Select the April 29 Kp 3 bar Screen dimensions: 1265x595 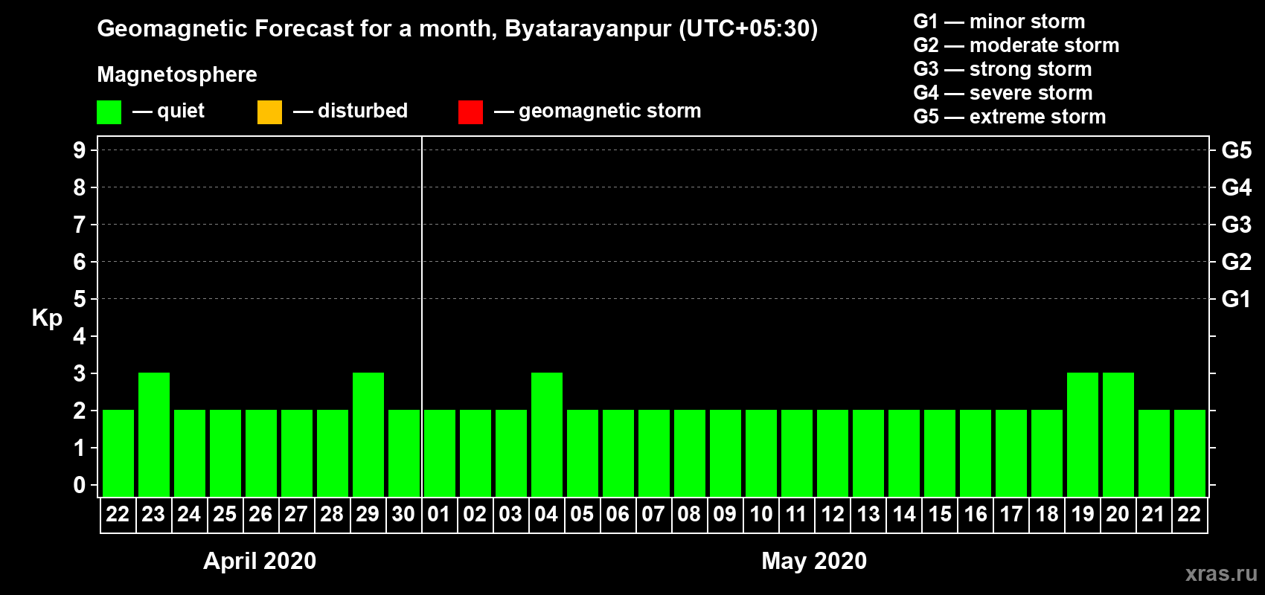tap(368, 434)
